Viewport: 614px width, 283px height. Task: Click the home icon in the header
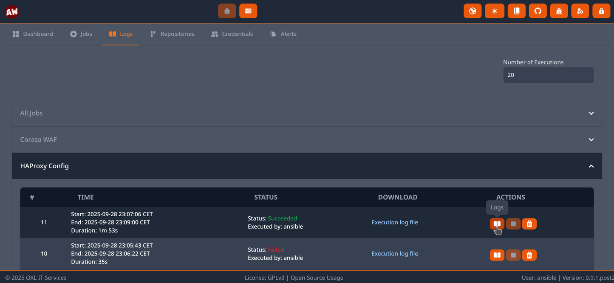[227, 11]
